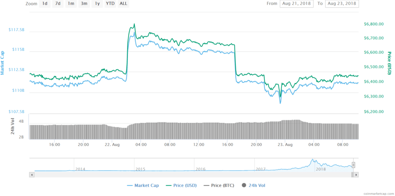
Task: Click the $6,300.00 price label
Action: 374,96
